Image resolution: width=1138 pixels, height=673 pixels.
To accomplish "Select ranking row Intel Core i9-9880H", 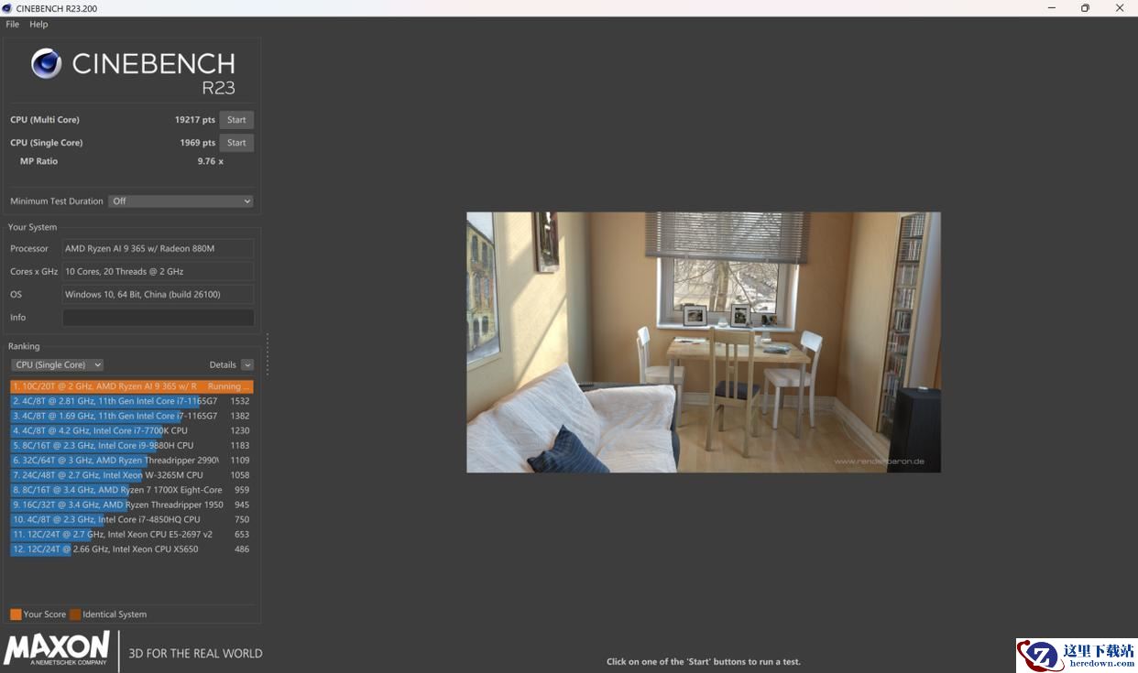I will (x=131, y=446).
